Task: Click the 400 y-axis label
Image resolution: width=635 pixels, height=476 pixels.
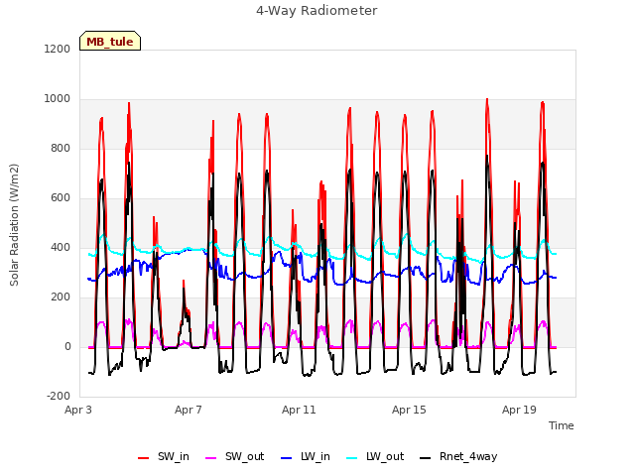Action: coord(61,247)
